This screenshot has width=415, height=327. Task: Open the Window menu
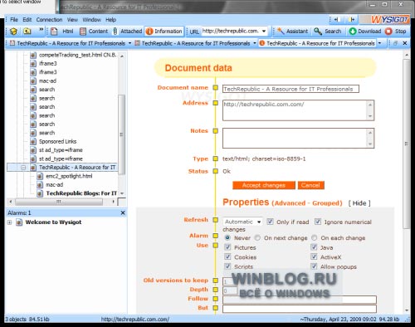pyautogui.click(x=91, y=20)
